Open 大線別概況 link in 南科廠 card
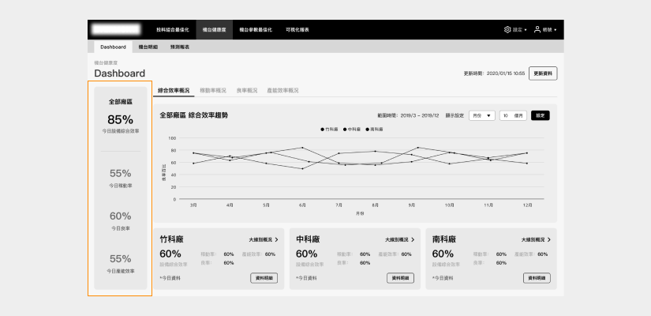 (x=536, y=240)
